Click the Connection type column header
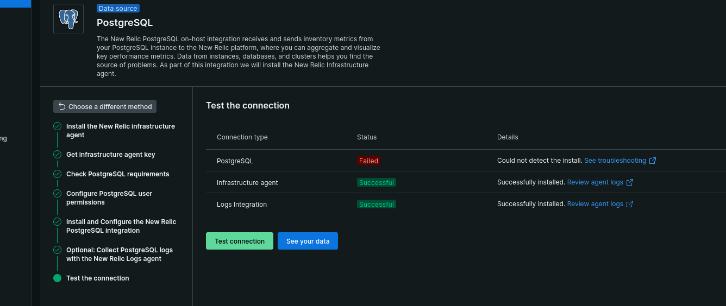 (242, 137)
